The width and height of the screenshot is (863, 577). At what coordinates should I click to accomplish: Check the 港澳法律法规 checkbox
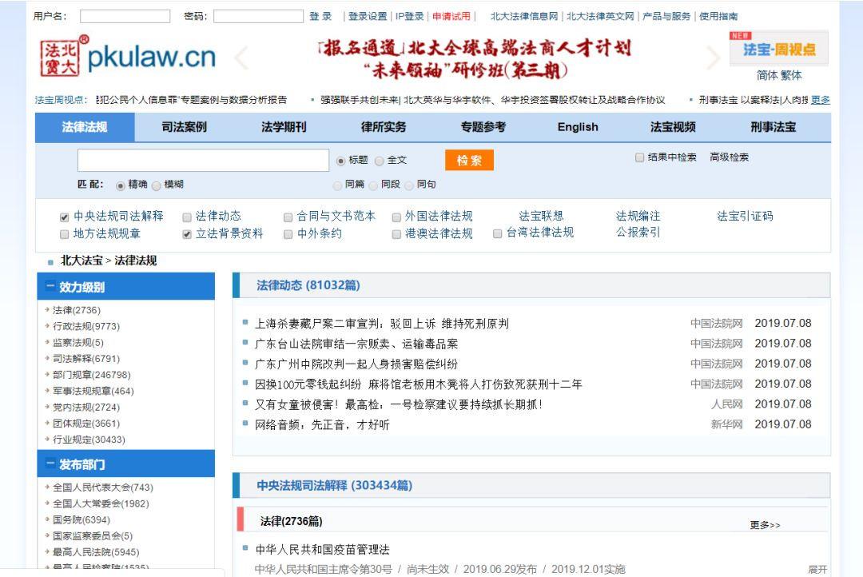click(396, 234)
